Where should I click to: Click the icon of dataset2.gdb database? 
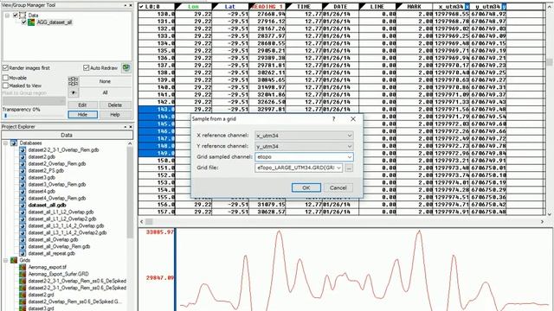23,156
